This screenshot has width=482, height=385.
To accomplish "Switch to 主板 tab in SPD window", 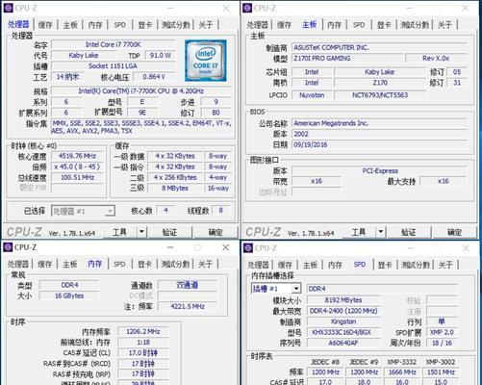I will 310,265.
